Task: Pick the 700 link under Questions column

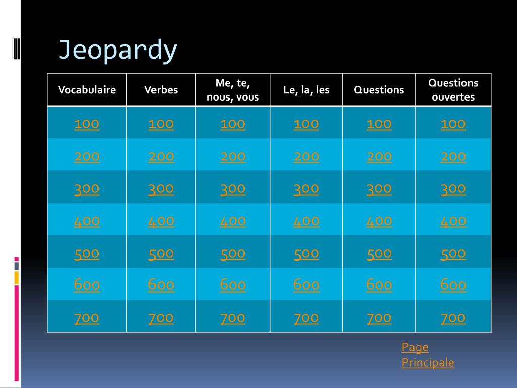Action: point(379,318)
